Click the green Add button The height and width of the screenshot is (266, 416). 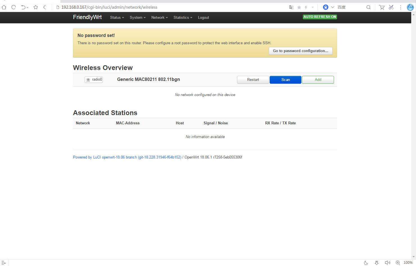(x=318, y=80)
